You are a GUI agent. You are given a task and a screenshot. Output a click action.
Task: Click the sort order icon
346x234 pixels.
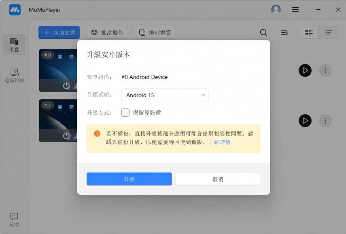pyautogui.click(x=284, y=32)
